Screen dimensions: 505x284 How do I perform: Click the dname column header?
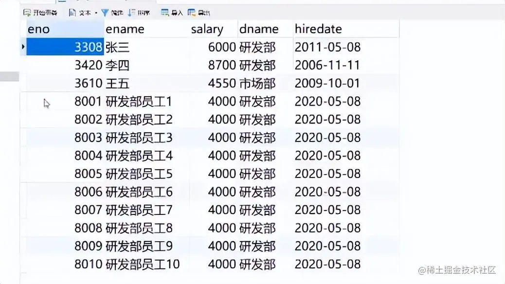pos(266,29)
